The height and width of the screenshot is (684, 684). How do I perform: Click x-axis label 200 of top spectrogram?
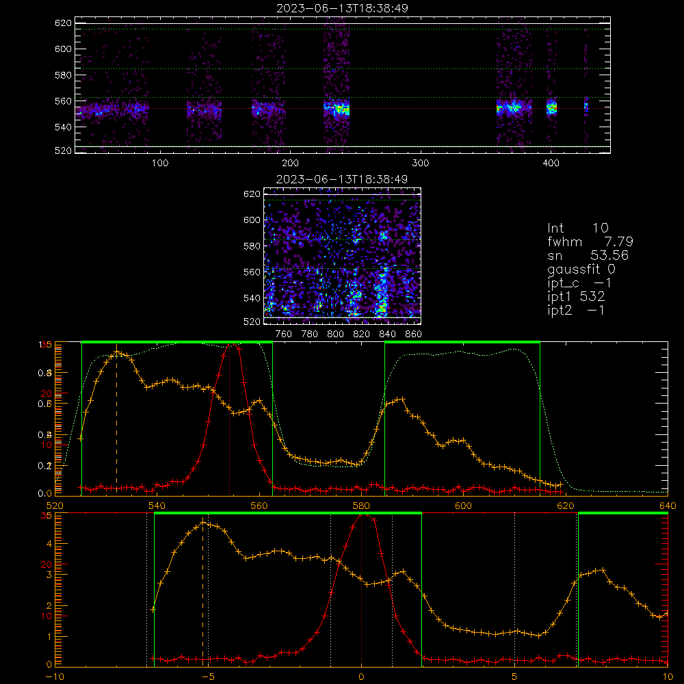pos(290,163)
